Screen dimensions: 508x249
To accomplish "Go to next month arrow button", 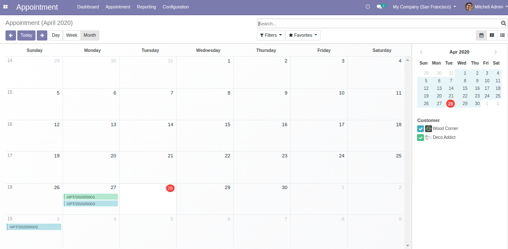I will click(x=42, y=35).
